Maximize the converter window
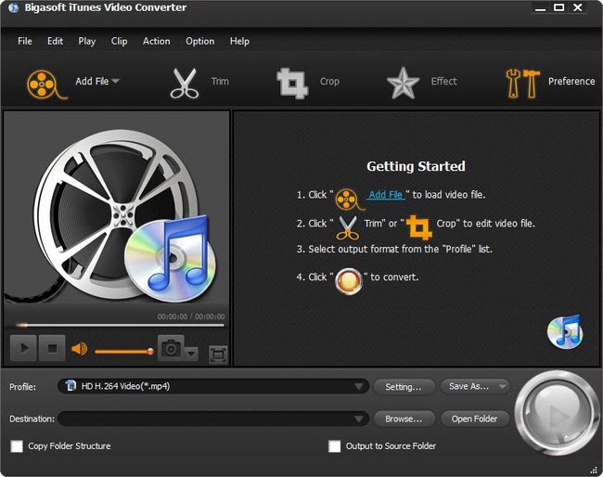 [x=558, y=7]
